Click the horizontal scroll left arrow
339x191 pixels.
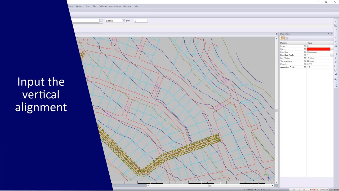coord(148,185)
